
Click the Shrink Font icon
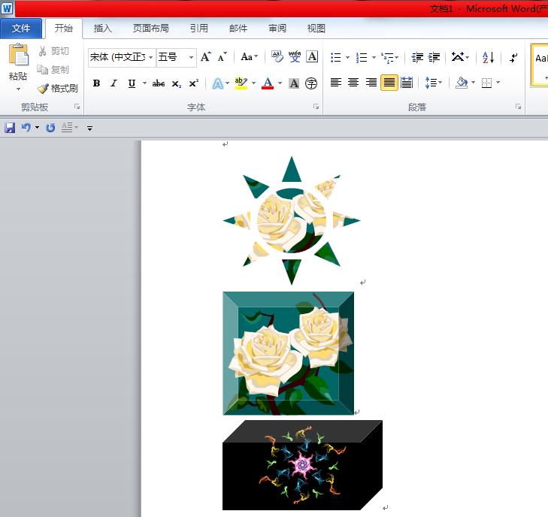tap(223, 56)
